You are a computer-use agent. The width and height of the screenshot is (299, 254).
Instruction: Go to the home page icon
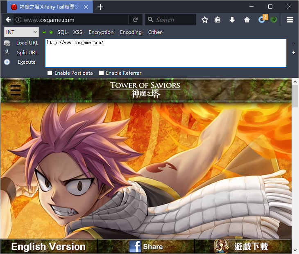pyautogui.click(x=247, y=20)
